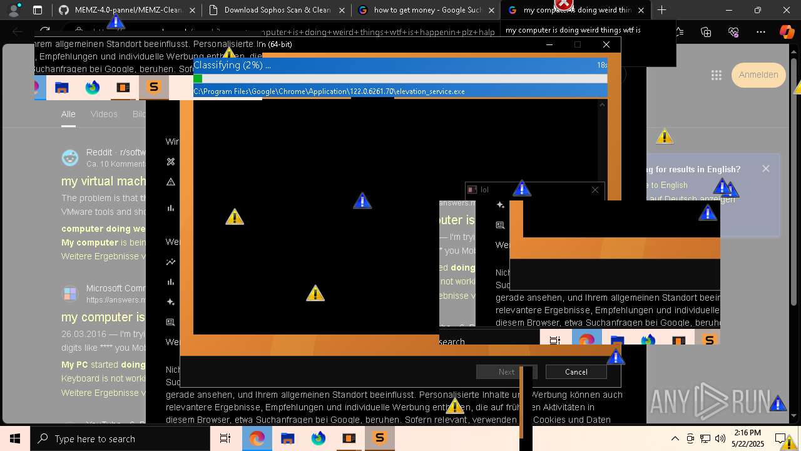The width and height of the screenshot is (801, 451).
Task: Open Firefox from the taskbar
Action: [x=319, y=438]
